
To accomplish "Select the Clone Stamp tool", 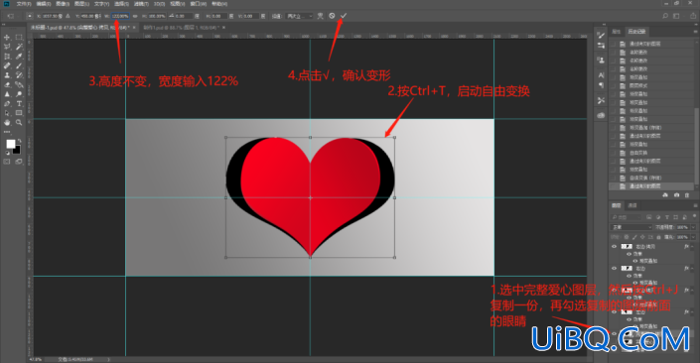I will (7, 75).
